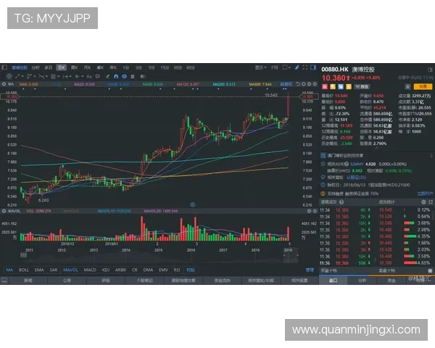Click the trash delete-drawings icon
The height and width of the screenshot is (348, 435).
pyautogui.click(x=133, y=75)
